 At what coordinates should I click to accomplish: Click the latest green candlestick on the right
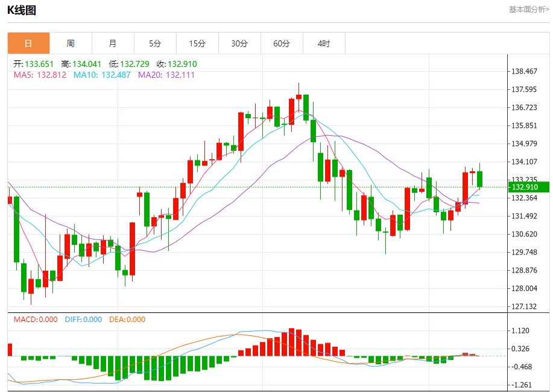point(479,179)
